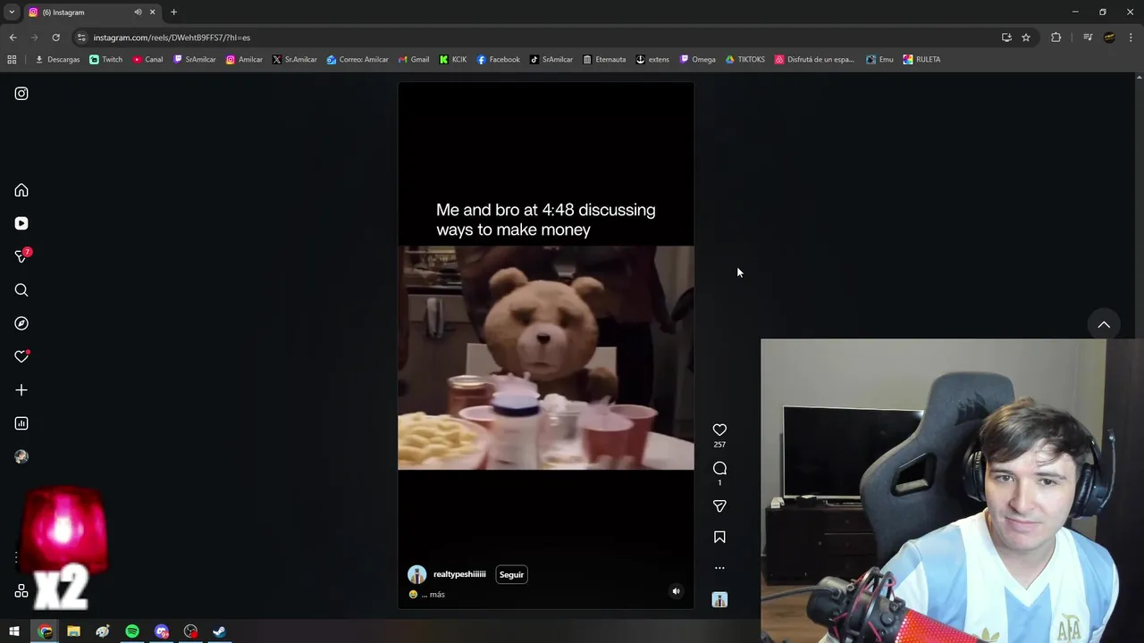Image resolution: width=1144 pixels, height=643 pixels.
Task: Open Spotify from the taskbar
Action: 132,631
